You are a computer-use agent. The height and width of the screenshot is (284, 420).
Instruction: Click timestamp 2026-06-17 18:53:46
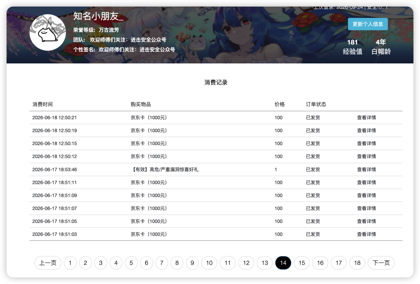tap(54, 169)
